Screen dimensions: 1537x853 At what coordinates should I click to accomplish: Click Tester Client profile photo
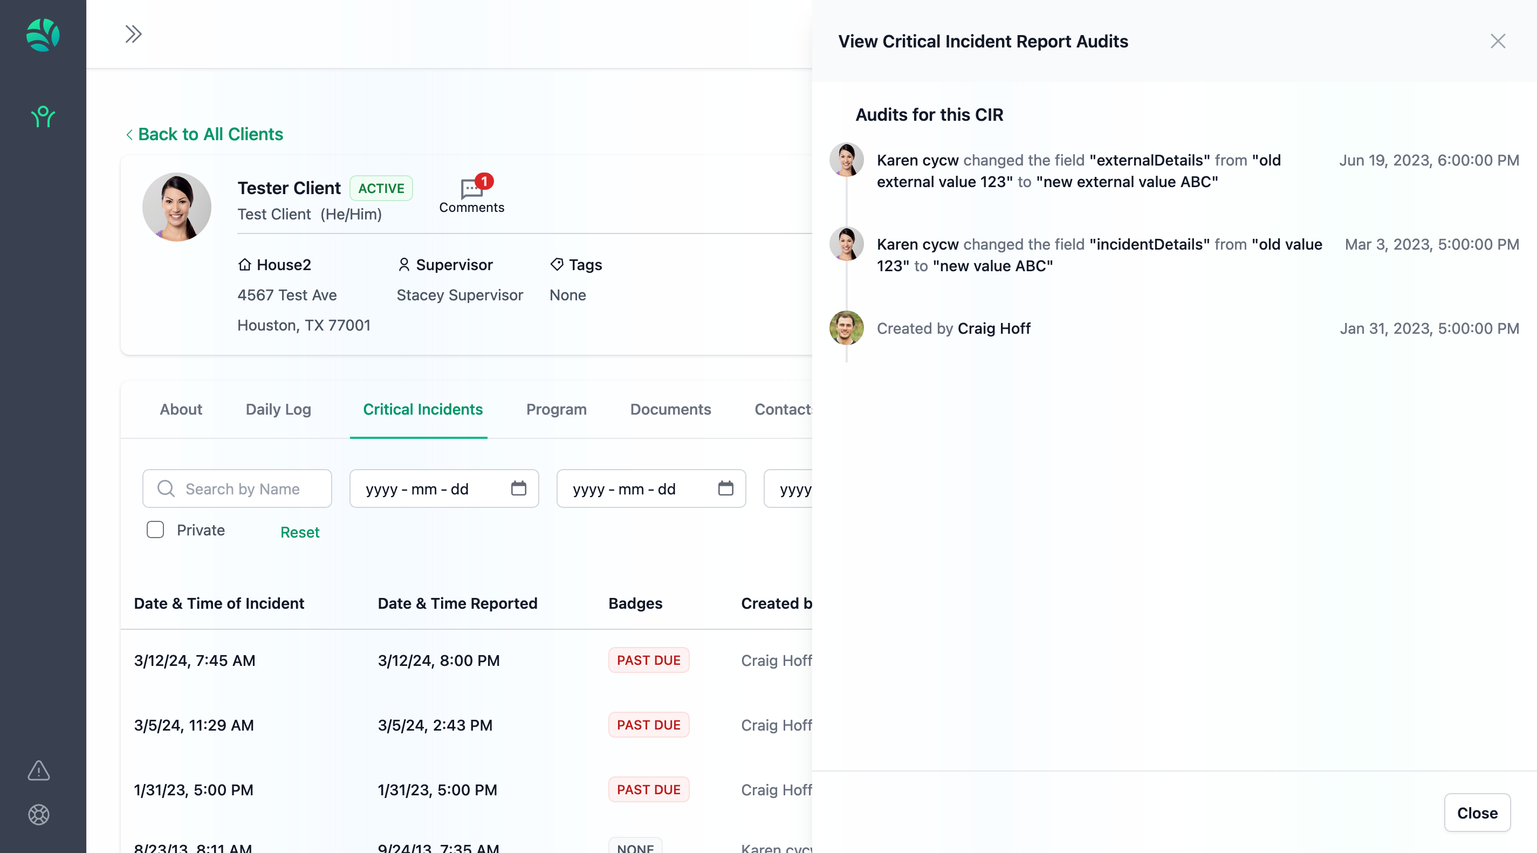pyautogui.click(x=176, y=207)
